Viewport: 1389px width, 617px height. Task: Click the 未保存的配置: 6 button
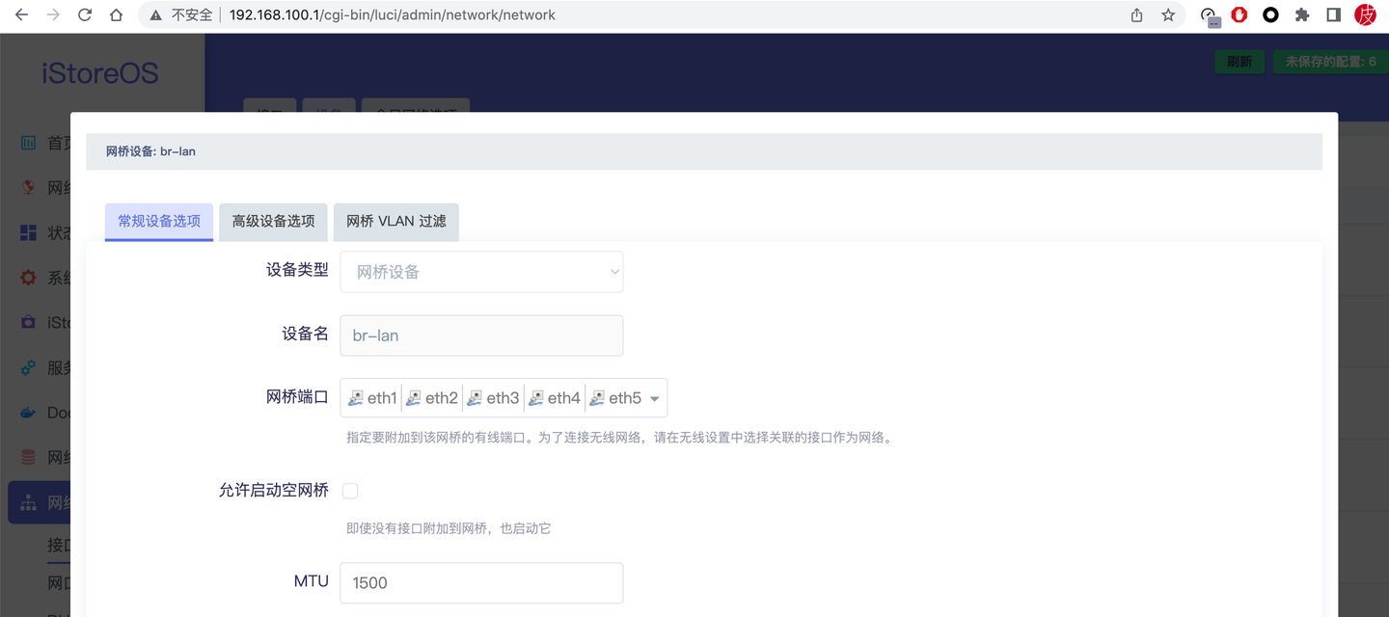[1330, 60]
